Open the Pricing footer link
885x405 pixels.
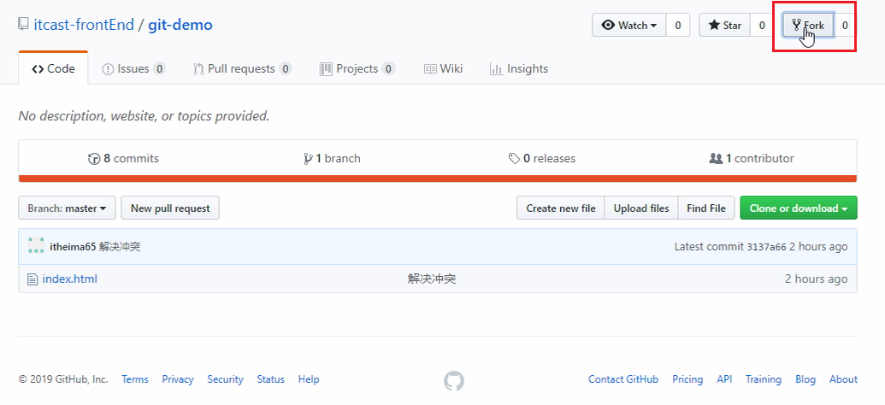point(687,379)
